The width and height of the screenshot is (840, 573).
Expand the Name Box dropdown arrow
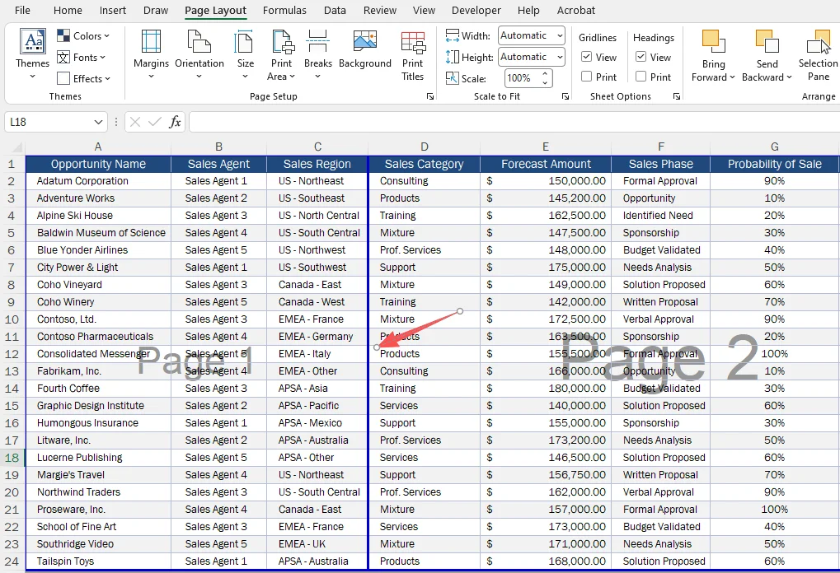[98, 122]
